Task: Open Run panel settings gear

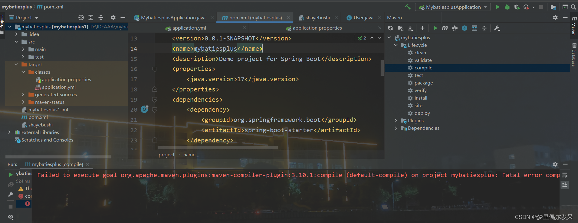Action: pos(555,164)
